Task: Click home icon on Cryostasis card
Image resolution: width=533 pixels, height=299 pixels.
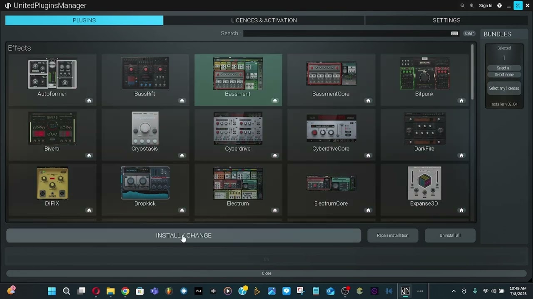Action: tap(182, 155)
